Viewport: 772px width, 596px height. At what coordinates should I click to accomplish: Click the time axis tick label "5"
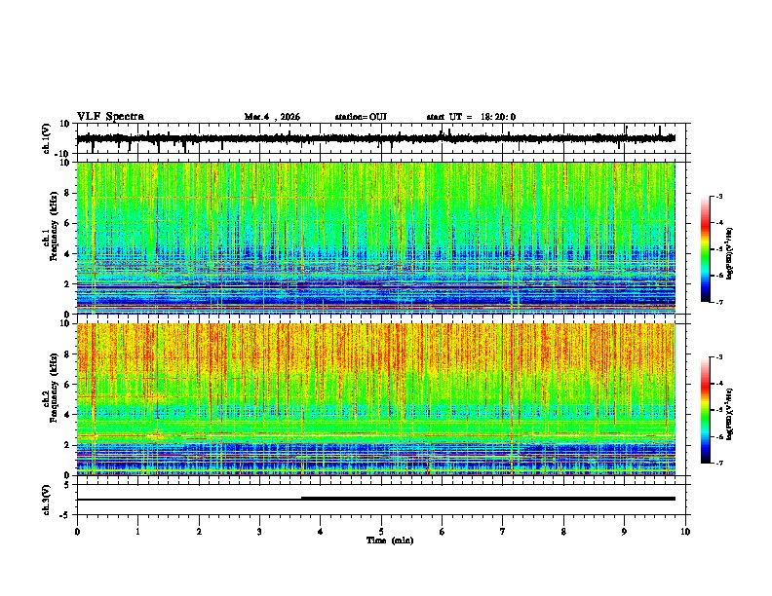pyautogui.click(x=381, y=532)
